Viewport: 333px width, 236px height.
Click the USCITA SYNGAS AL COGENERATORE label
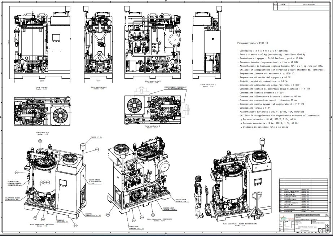click(x=95, y=182)
